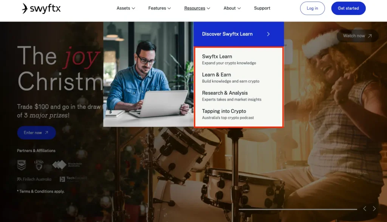The height and width of the screenshot is (222, 387).
Task: Click the Watch now button
Action: coord(358,36)
